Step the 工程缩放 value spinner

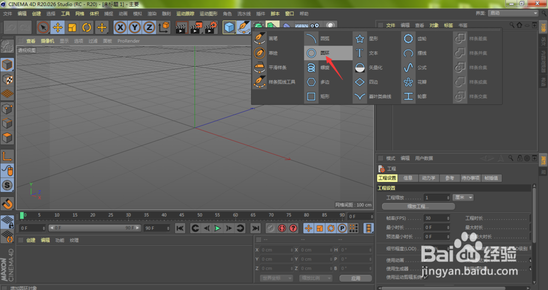point(448,198)
